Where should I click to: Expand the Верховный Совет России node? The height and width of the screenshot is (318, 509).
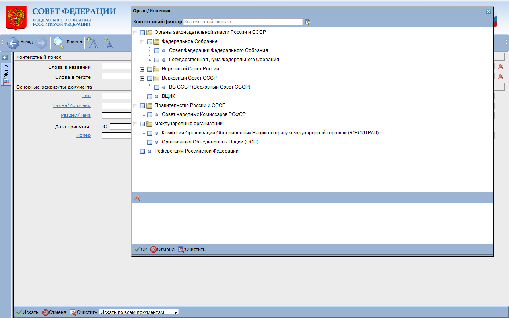pyautogui.click(x=142, y=69)
